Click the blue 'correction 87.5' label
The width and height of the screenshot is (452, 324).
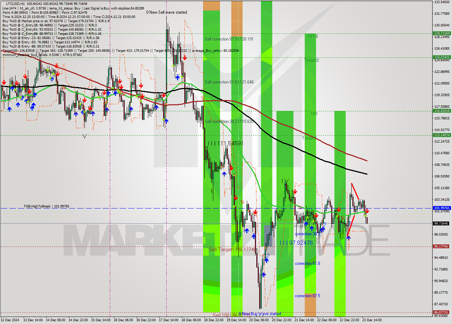(308, 296)
